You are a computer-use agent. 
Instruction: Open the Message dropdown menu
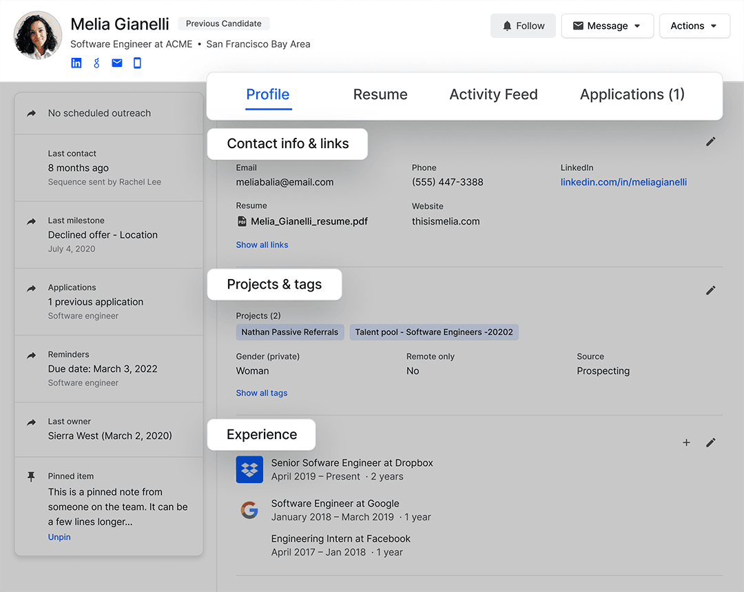(x=607, y=26)
